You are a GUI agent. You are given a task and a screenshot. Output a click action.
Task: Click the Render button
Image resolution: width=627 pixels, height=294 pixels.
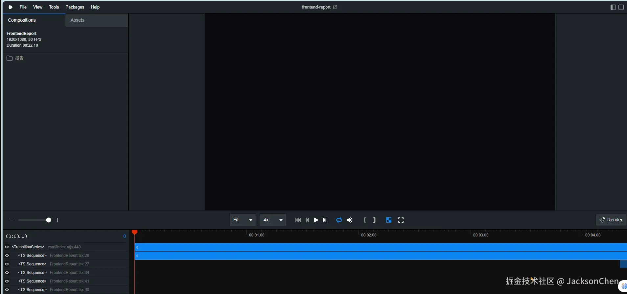(611, 220)
